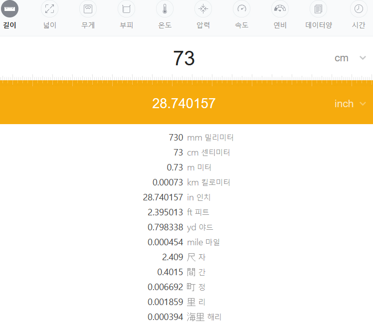Select the area (넓이) arrows icon
Viewport: 373px width, 323px height.
pos(49,9)
